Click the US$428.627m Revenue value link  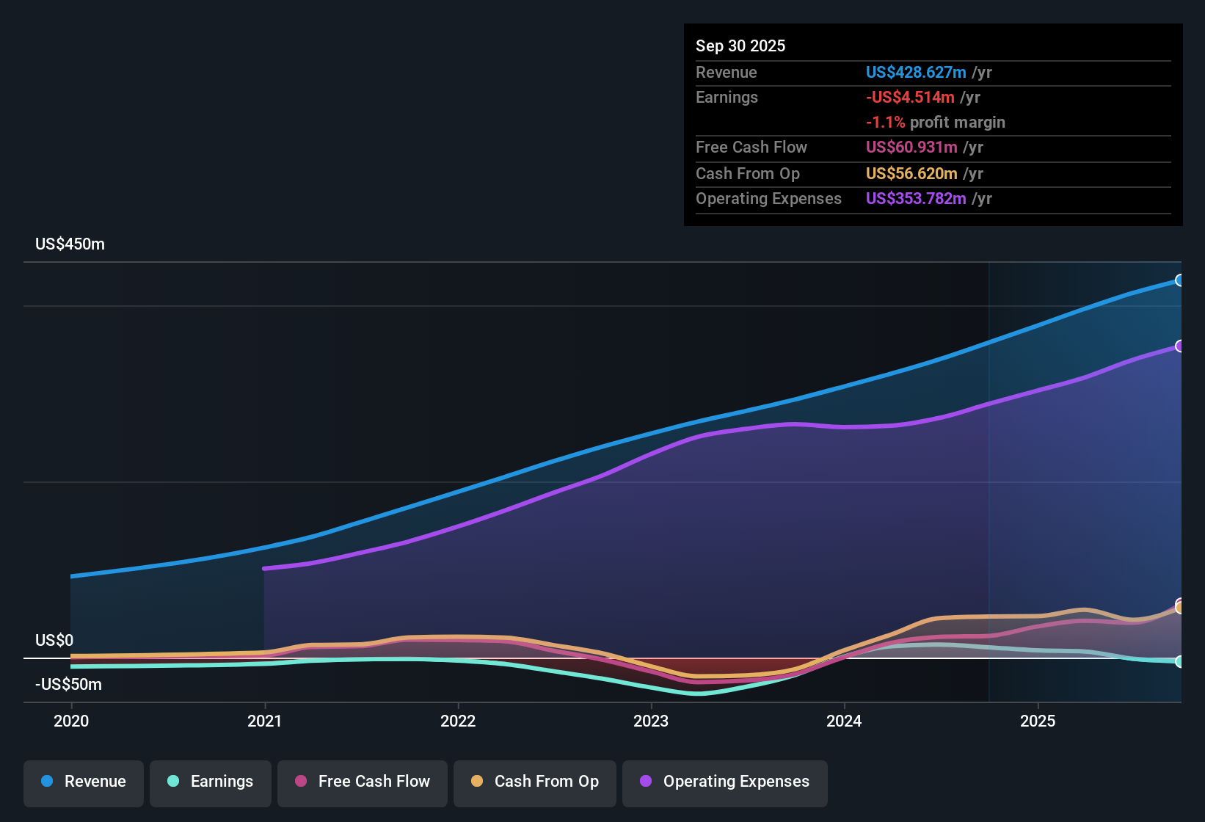coord(915,72)
